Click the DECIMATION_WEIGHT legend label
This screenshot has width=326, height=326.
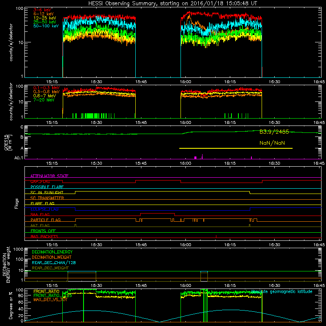click(x=52, y=258)
